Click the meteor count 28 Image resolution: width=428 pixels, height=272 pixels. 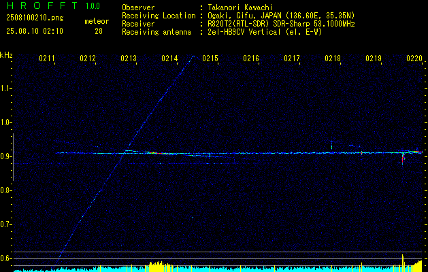click(x=99, y=31)
